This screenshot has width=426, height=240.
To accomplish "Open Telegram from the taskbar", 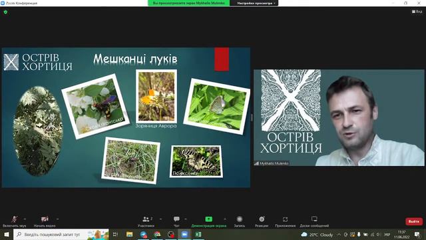I will (144, 234).
